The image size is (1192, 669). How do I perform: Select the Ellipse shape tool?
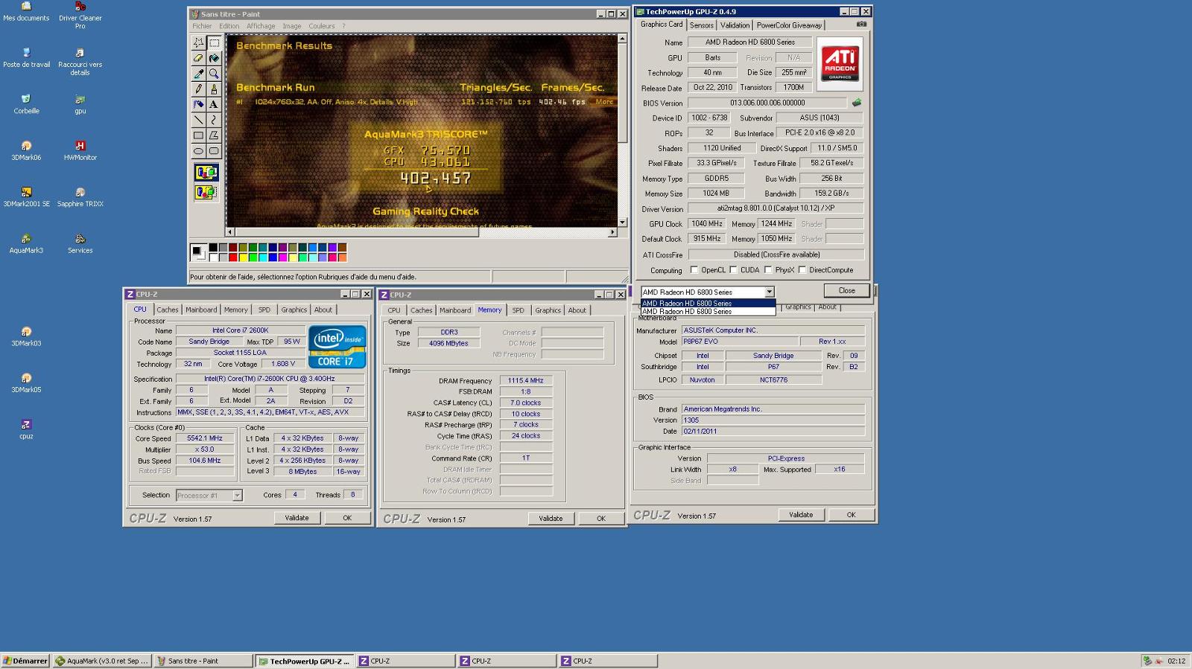click(x=198, y=151)
